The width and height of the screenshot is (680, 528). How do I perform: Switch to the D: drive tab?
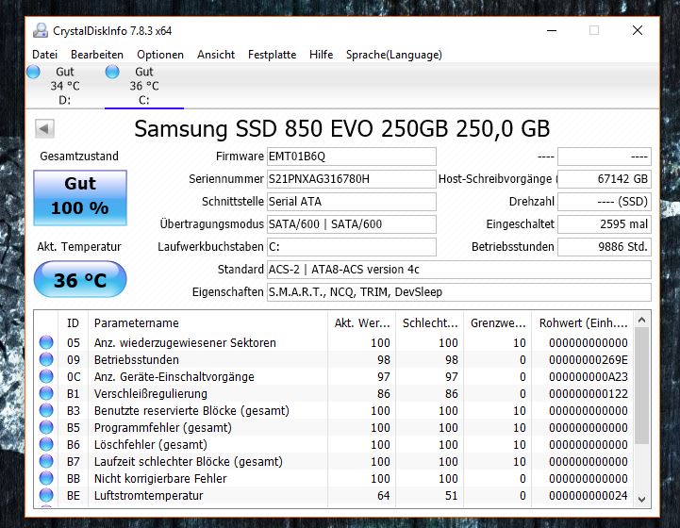[x=65, y=86]
